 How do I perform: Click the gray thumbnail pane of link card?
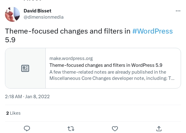[x=26, y=68]
